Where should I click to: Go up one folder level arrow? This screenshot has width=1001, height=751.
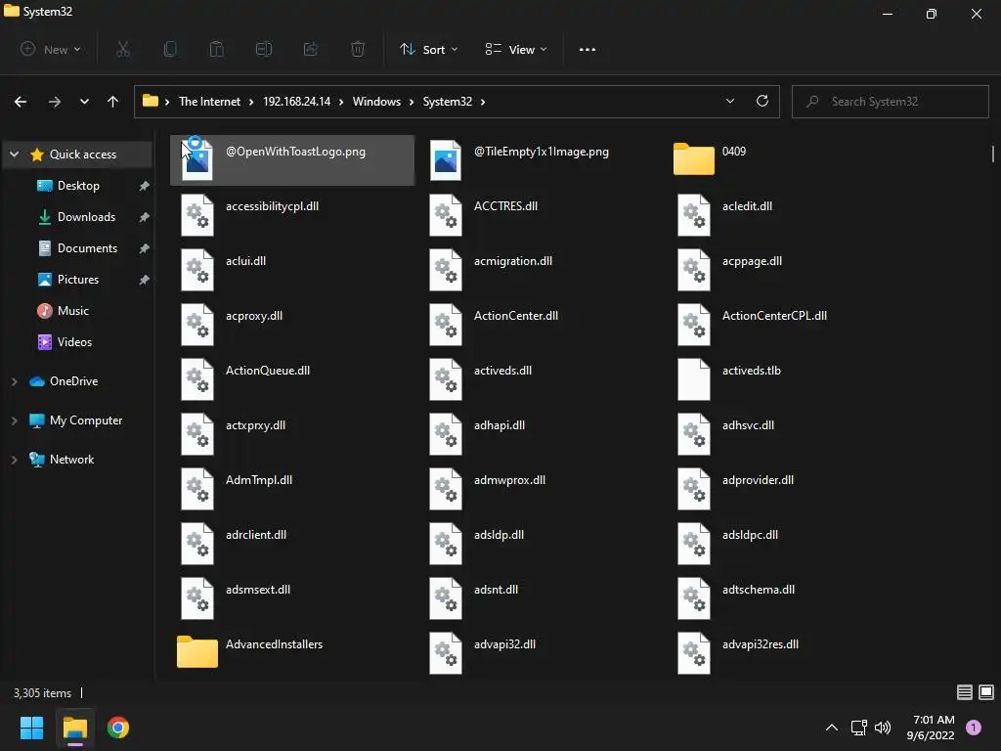(x=113, y=102)
